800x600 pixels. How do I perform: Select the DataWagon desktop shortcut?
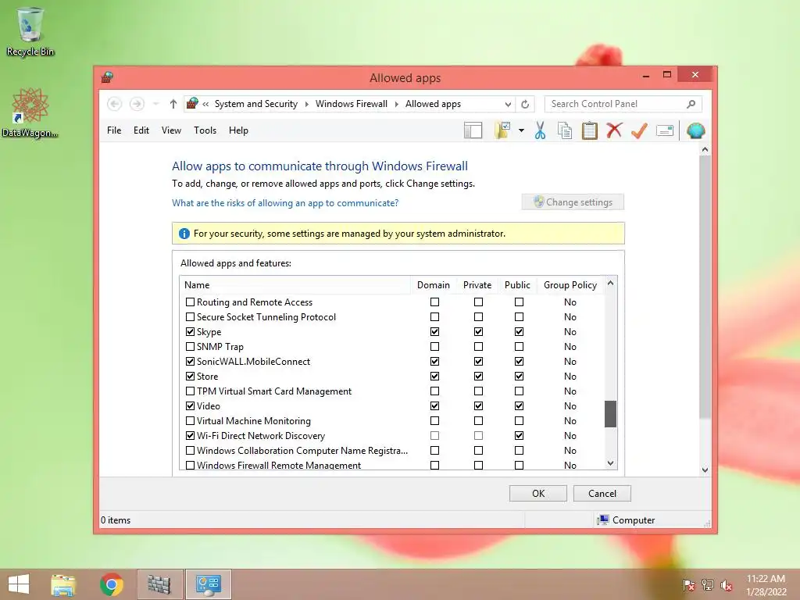click(x=30, y=112)
